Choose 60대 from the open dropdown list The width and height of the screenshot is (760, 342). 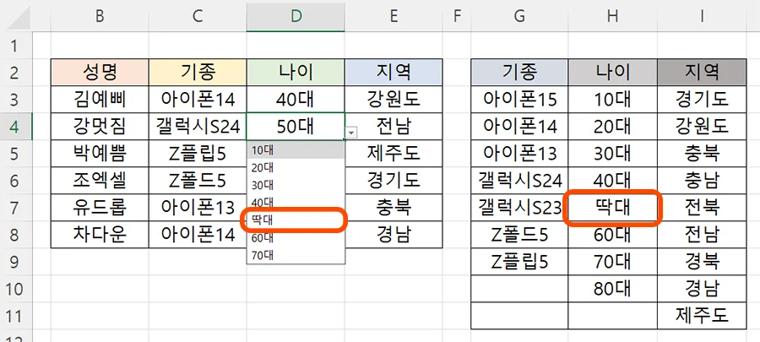point(296,237)
